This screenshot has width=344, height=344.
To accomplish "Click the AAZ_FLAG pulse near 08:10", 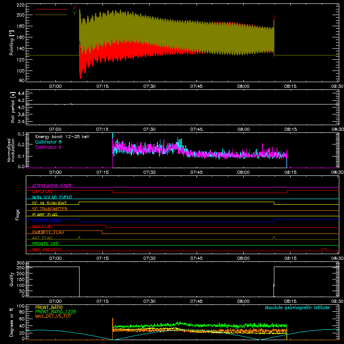I will [274, 238].
